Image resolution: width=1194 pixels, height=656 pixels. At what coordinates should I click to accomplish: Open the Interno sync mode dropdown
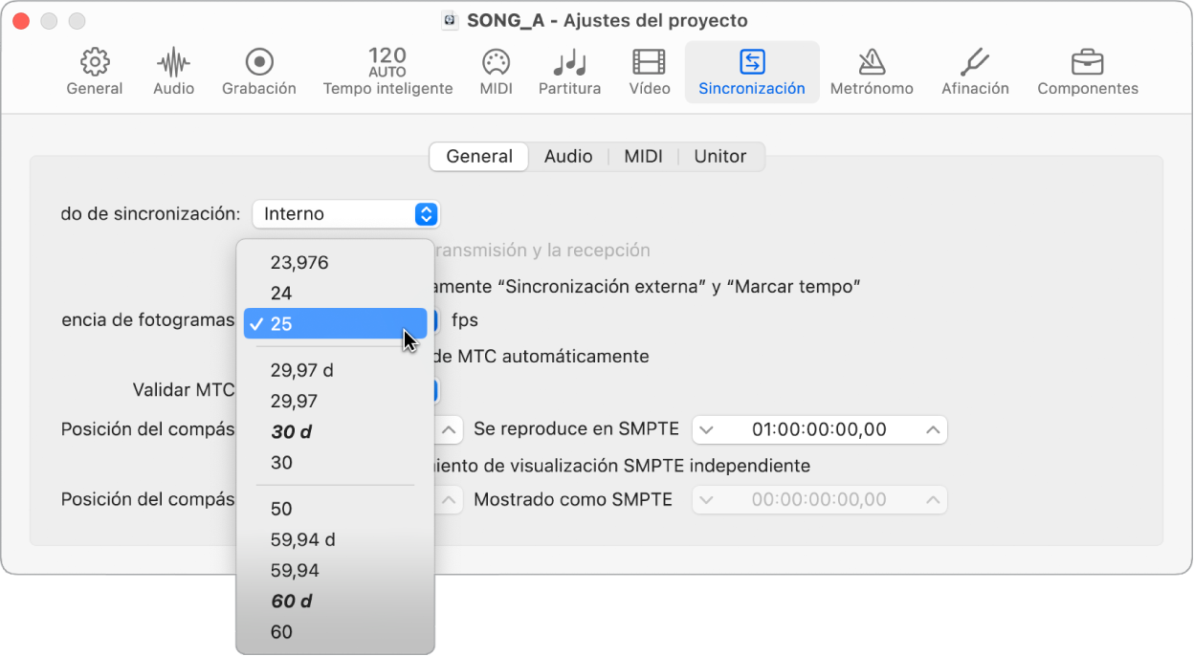pos(345,213)
